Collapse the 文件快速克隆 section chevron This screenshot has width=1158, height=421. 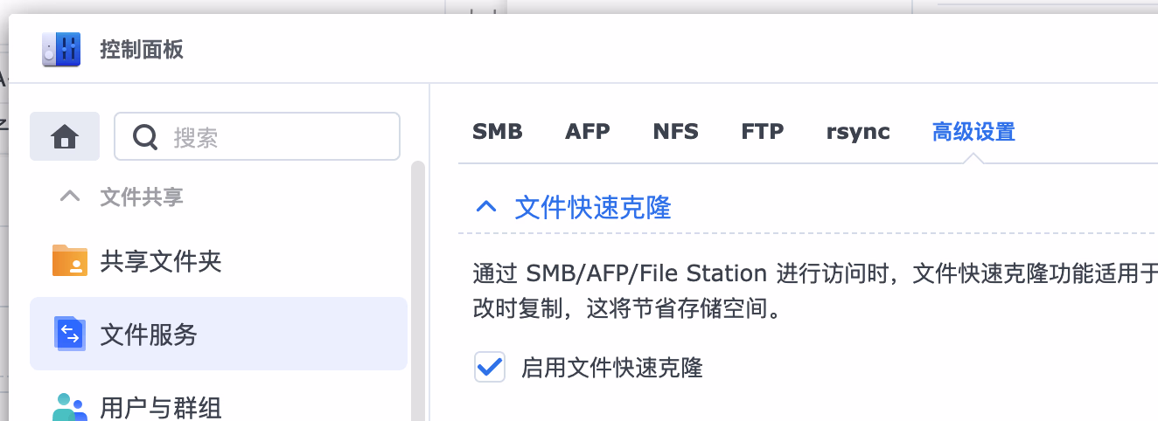pyautogui.click(x=485, y=207)
